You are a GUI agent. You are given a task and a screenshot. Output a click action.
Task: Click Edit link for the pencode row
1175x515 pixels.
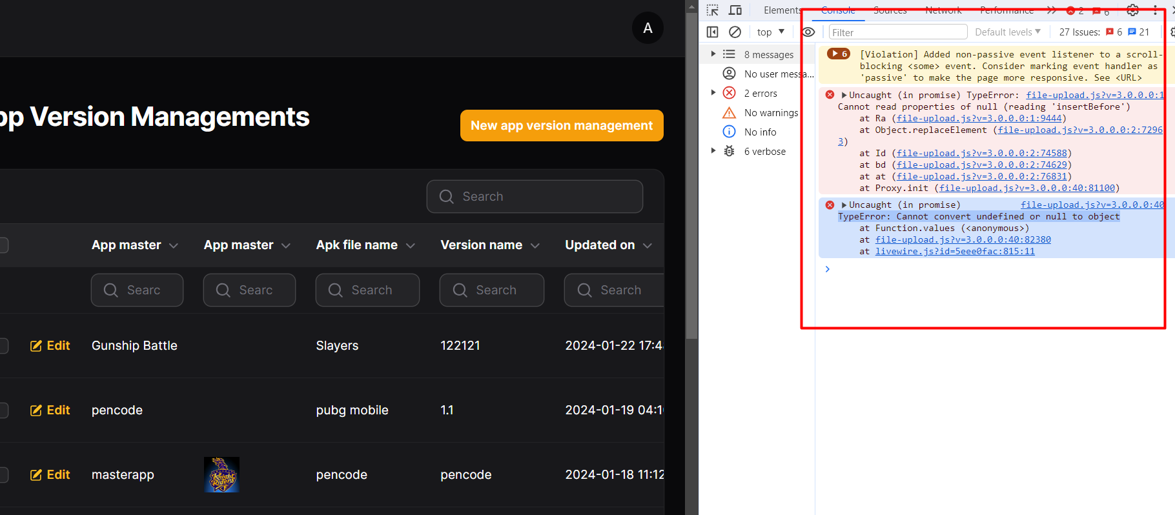click(50, 410)
